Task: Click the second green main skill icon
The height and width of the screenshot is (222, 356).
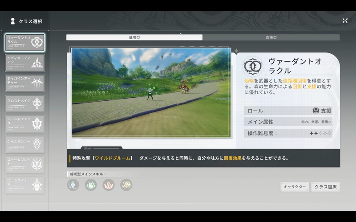Action: [x=91, y=185]
